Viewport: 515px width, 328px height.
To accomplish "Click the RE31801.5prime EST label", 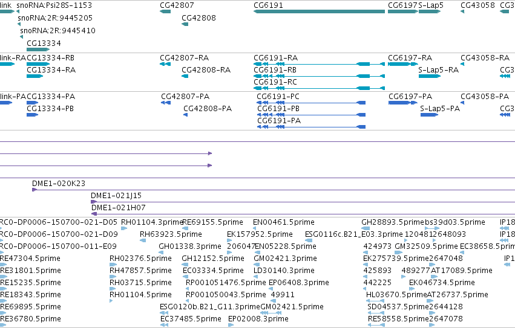I will pyautogui.click(x=30, y=271).
